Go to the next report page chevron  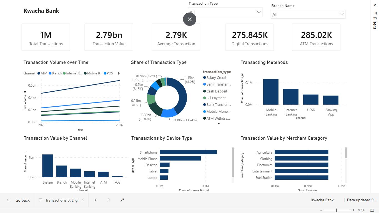(109, 200)
